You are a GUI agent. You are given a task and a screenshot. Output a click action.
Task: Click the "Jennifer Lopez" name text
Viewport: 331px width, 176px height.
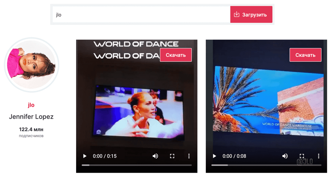click(x=31, y=117)
